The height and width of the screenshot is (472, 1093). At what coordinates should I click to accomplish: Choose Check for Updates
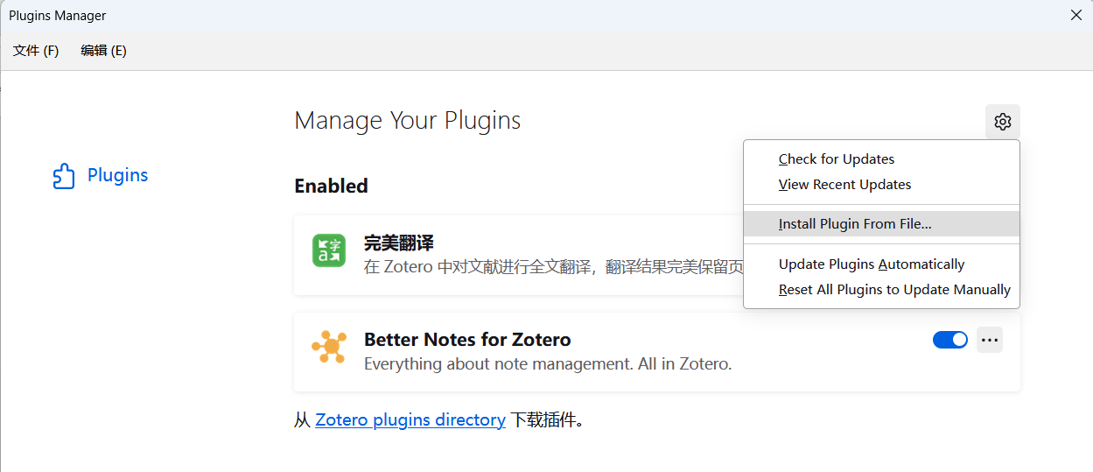[x=837, y=159]
